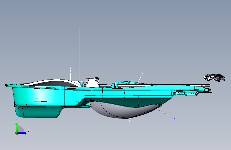Image resolution: width=231 pixels, height=150 pixels.
Task: Select the long white flat bar on right
Action: coord(164,85)
